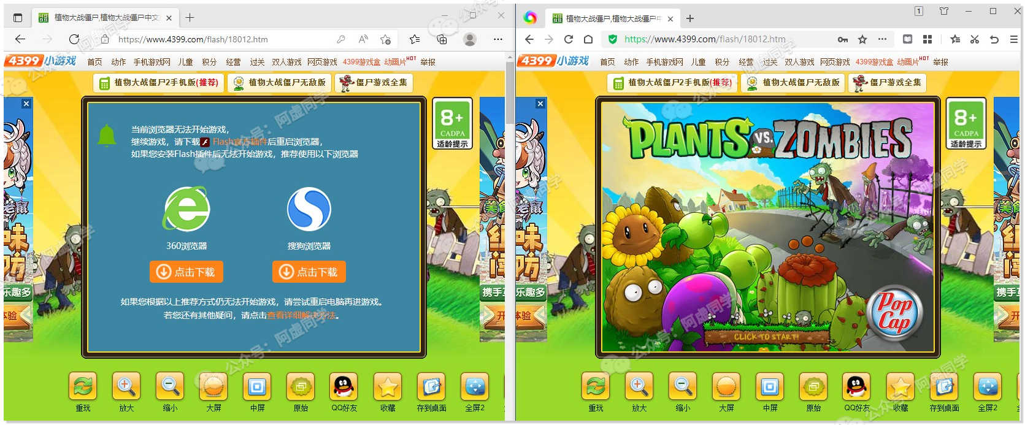The width and height of the screenshot is (1025, 425).
Task: Open 僵尸游戏全集 link in right page
Action: point(886,83)
